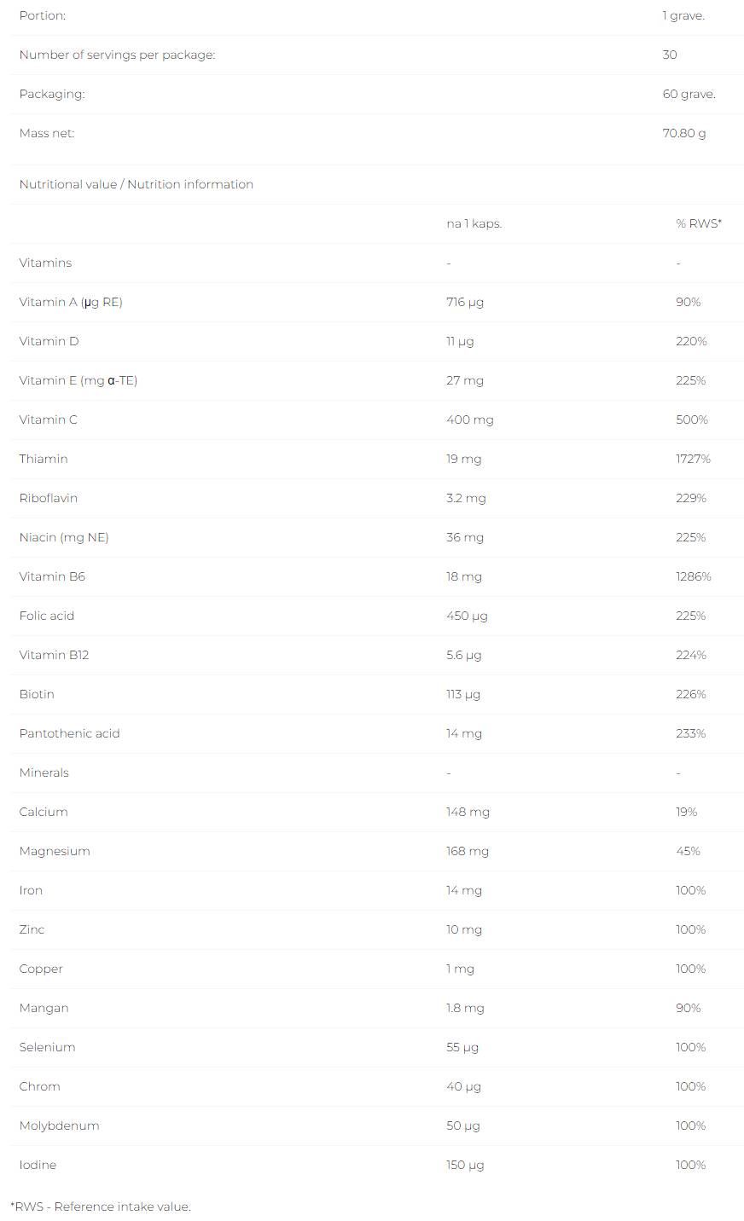
Task: Click the Vitamins section label
Action: pos(45,263)
